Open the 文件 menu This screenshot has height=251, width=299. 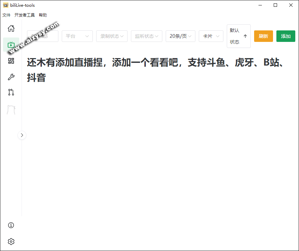click(6, 15)
